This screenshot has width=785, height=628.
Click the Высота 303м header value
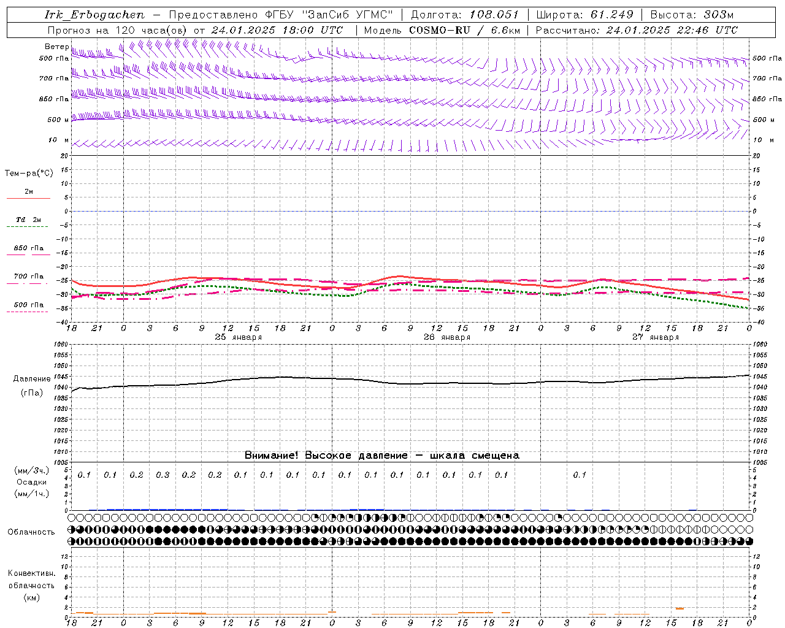point(692,15)
